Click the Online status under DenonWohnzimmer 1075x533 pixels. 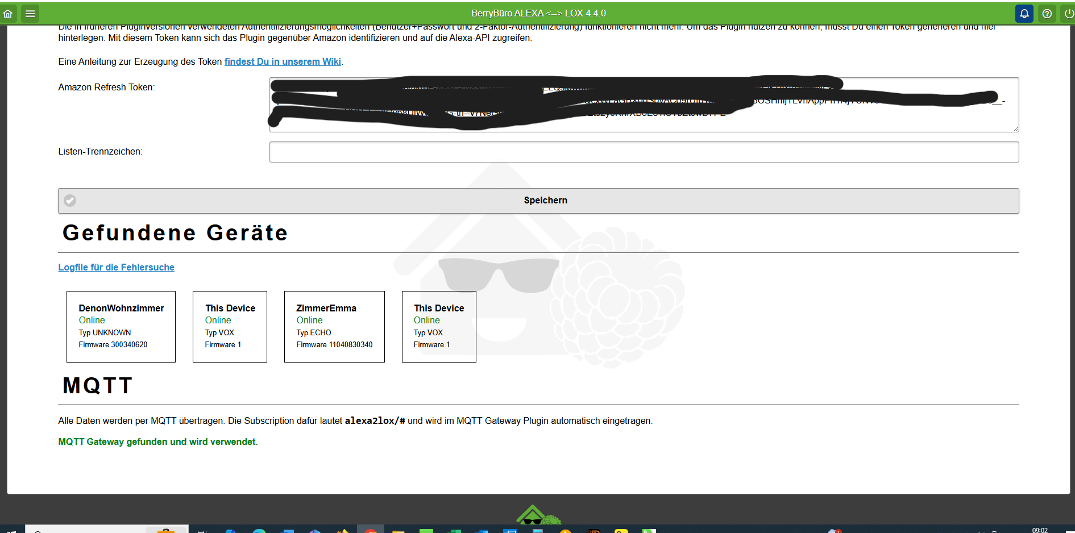pos(92,320)
